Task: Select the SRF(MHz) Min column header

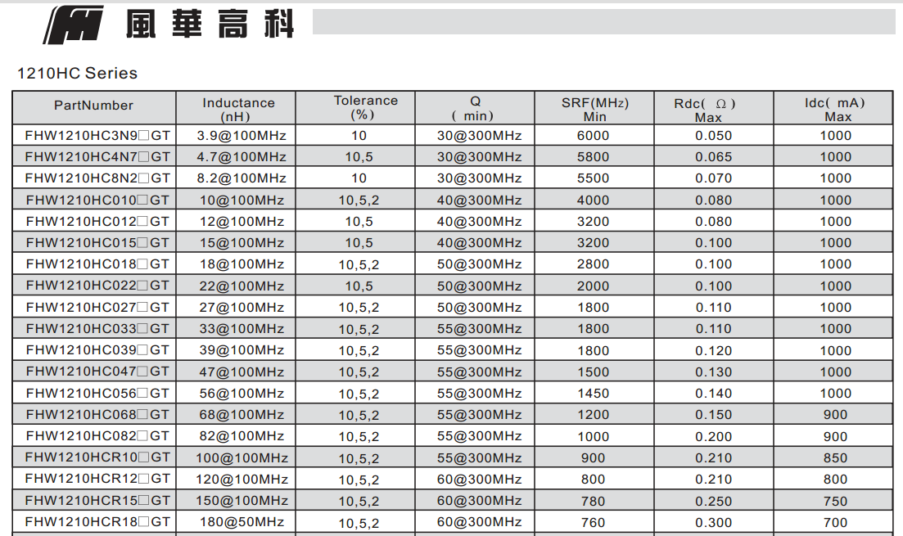Action: (x=594, y=109)
